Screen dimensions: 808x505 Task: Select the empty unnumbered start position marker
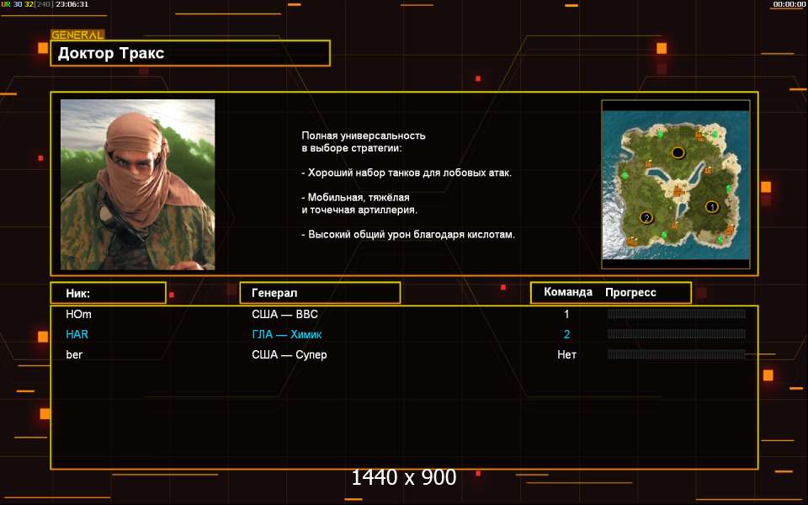tap(678, 152)
